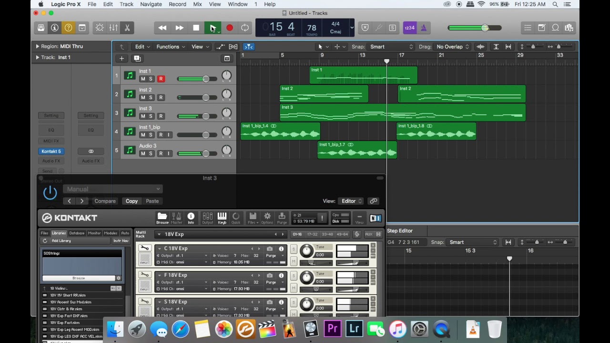
Task: Open the Kontakt Manual preset dropdown
Action: pos(112,189)
